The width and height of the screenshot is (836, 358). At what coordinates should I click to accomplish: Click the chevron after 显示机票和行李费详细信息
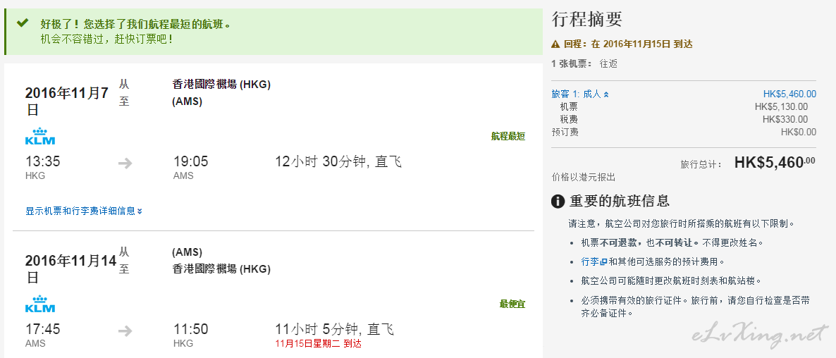140,211
